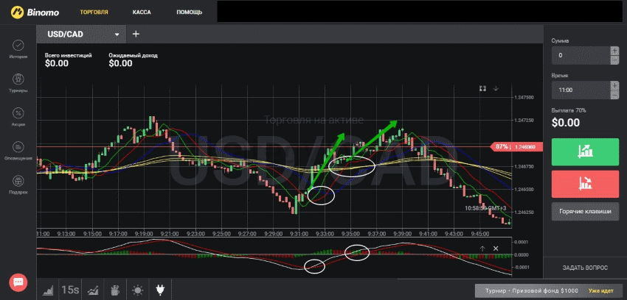Collapse indicator panel with up arrow
This screenshot has height=300, width=627.
[x=483, y=249]
